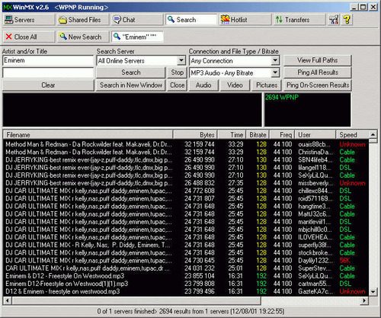Open the Transfers tab
381x318 pixels.
pos(299,20)
